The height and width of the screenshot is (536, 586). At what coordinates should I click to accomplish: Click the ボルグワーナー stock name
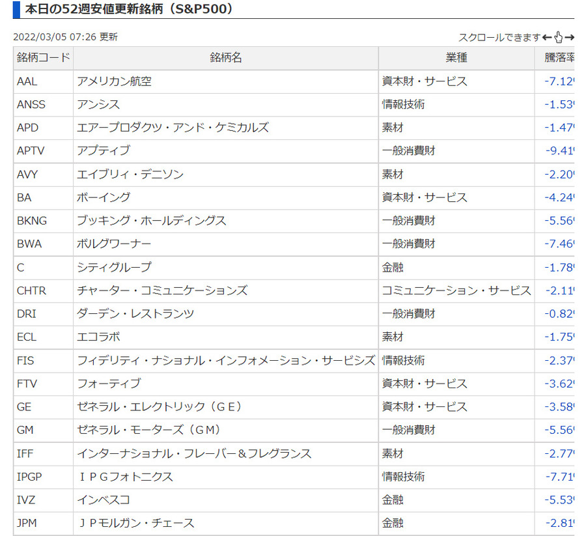point(114,244)
